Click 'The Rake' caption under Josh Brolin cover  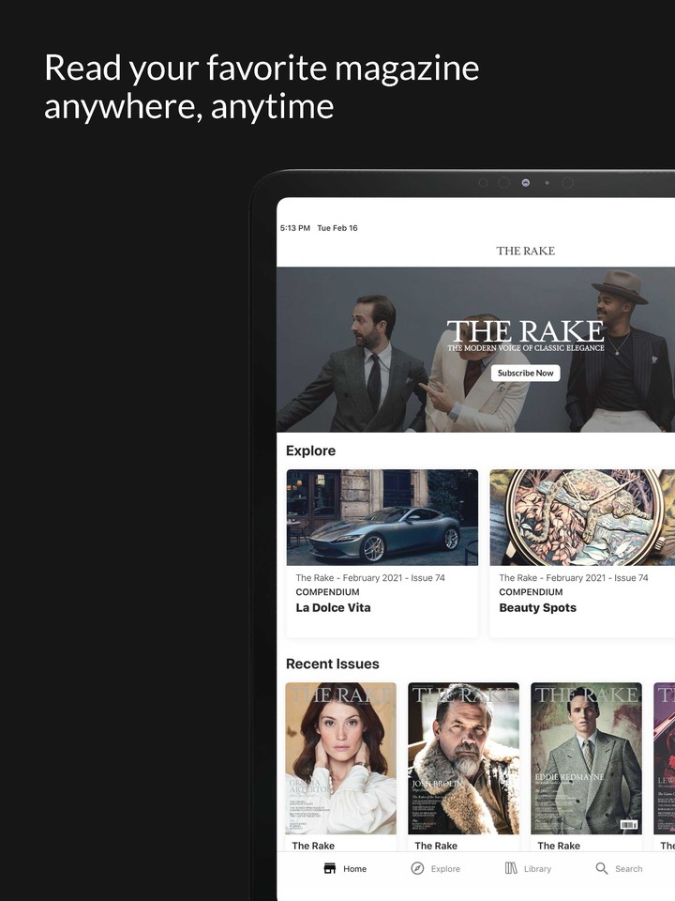click(x=436, y=846)
